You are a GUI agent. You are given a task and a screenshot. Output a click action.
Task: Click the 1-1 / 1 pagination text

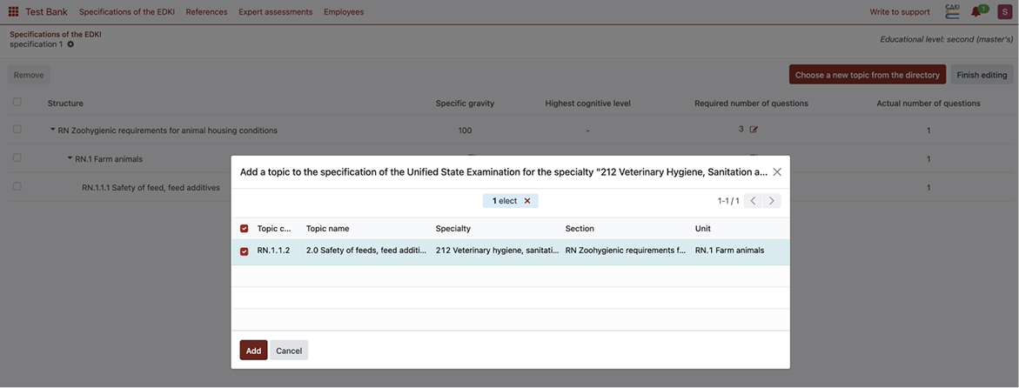pos(728,201)
